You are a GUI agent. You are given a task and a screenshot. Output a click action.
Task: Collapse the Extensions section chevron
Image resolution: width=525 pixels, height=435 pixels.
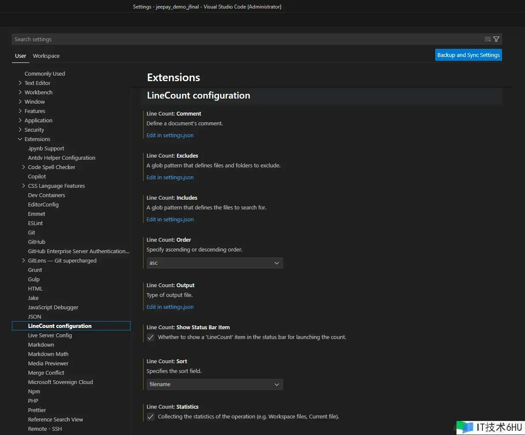20,139
